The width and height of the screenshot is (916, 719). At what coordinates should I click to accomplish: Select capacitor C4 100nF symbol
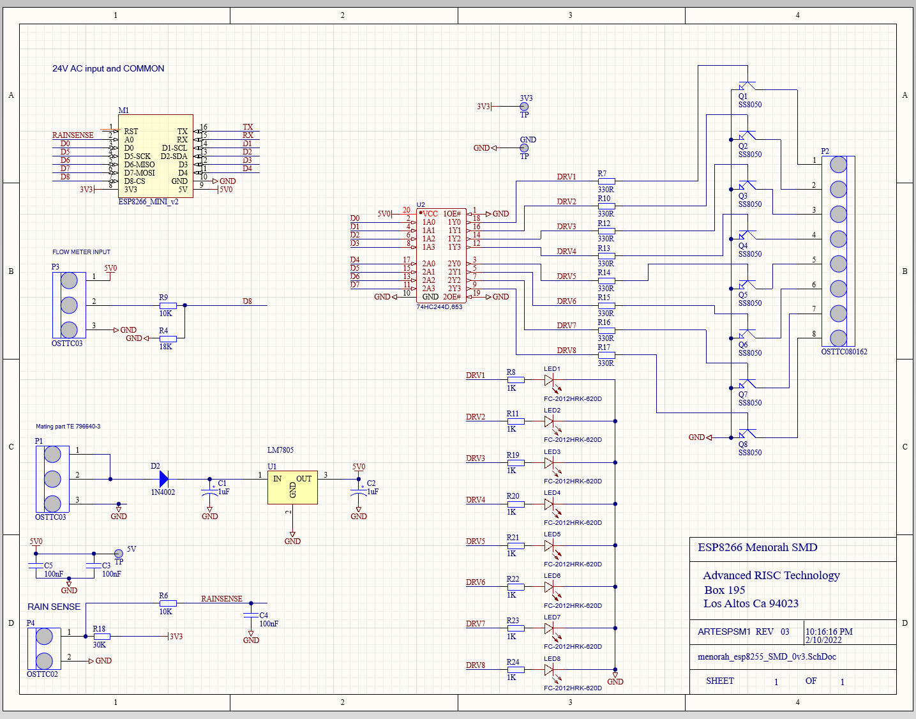[251, 616]
